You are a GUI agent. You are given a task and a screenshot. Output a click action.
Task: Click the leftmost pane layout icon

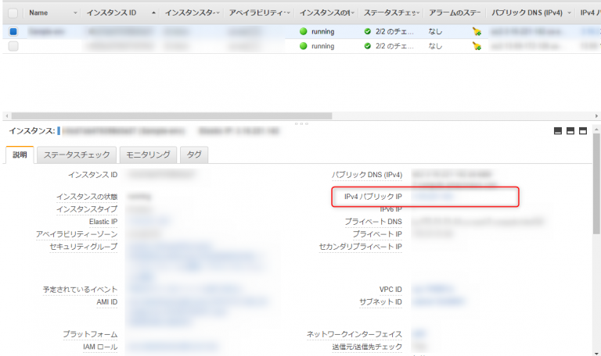click(558, 131)
